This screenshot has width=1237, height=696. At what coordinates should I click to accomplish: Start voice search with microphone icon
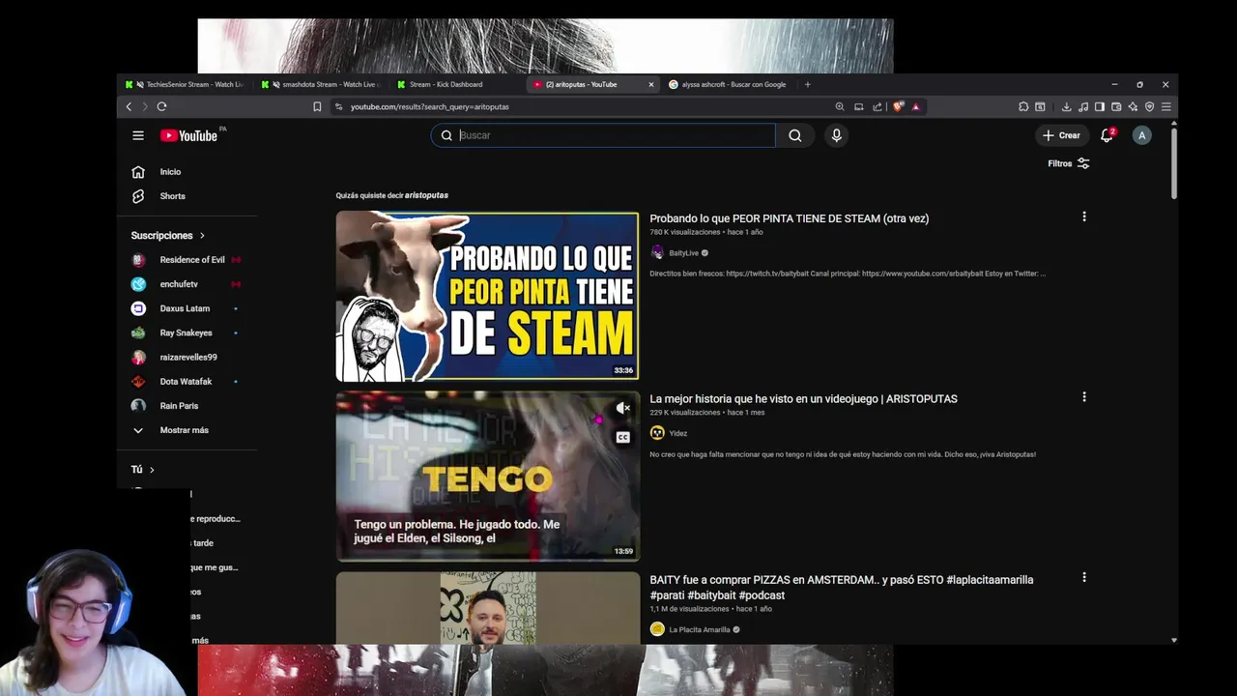[x=837, y=135]
